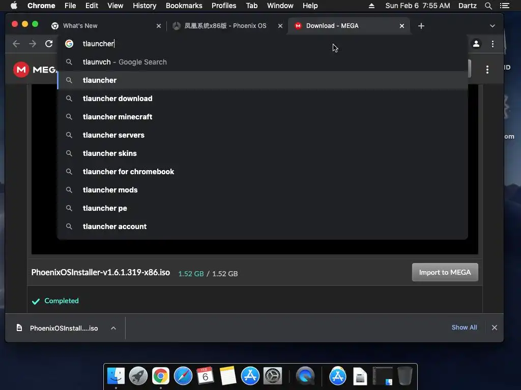Open the View menu
Viewport: 521px width, 390px height.
click(x=115, y=6)
